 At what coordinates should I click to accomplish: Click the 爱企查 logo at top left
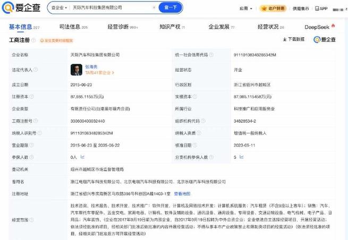click(21, 7)
